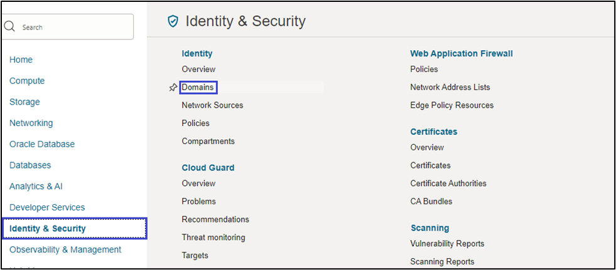
Task: Click the Identity & Security shield icon
Action: point(173,21)
